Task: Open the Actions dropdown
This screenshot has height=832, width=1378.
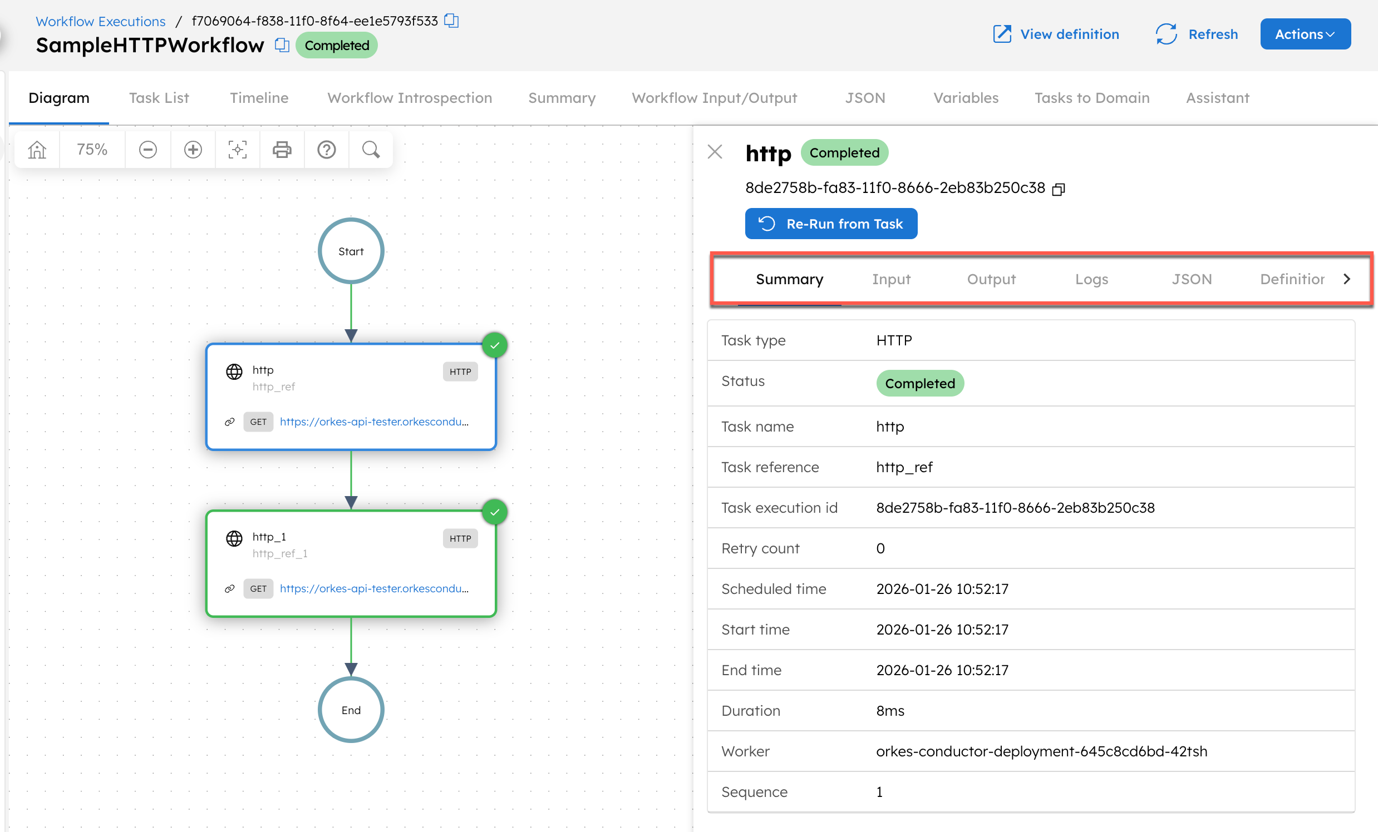Action: (x=1305, y=33)
